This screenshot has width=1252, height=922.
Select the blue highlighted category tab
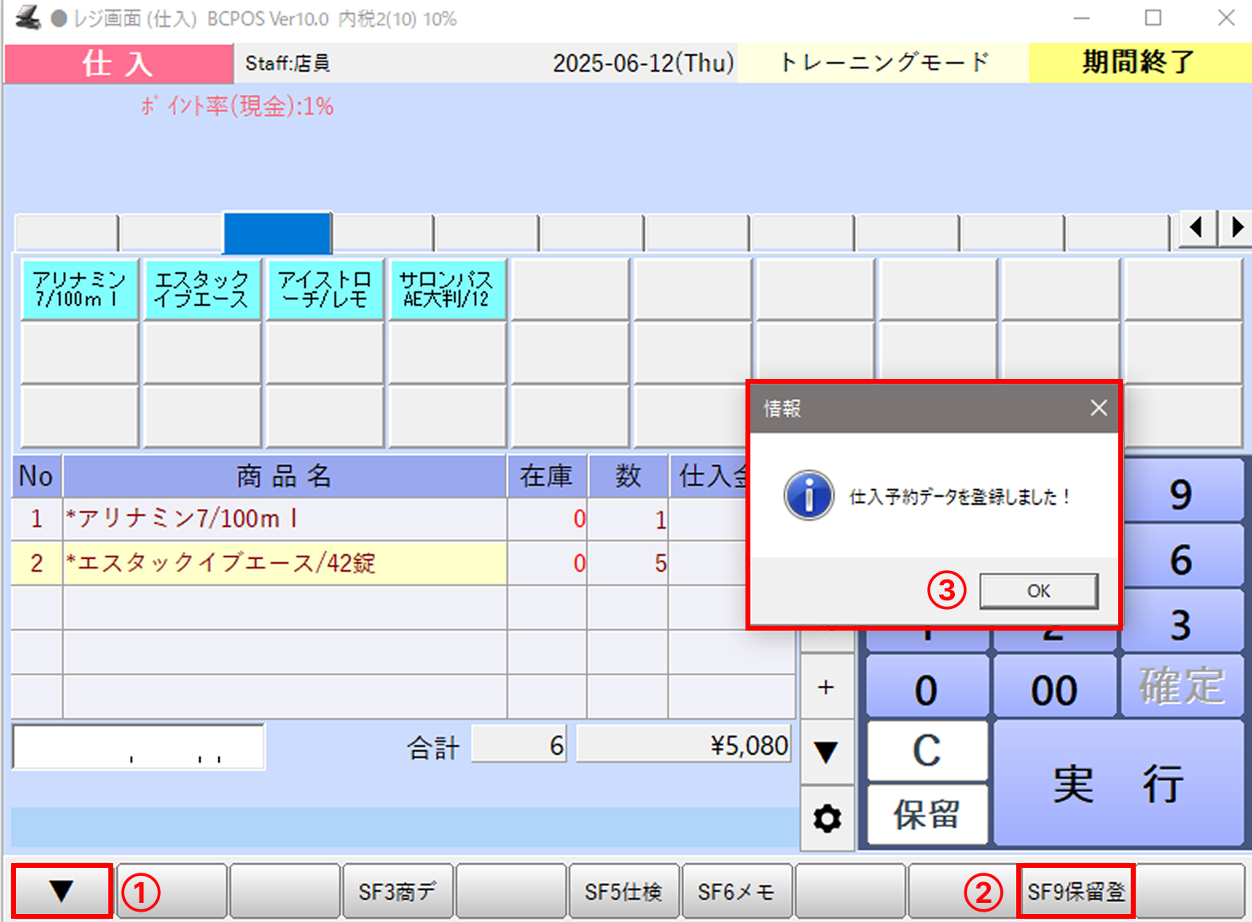click(x=277, y=233)
